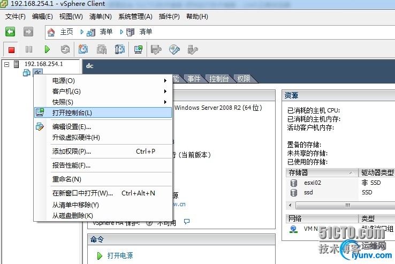Open the 视图(W) menu
Viewport: 395px width, 264px height.
(x=71, y=17)
